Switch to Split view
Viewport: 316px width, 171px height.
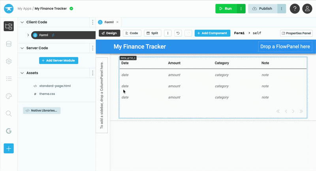[152, 33]
